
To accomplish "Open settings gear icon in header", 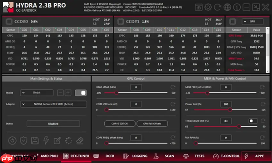I will tap(208, 7).
